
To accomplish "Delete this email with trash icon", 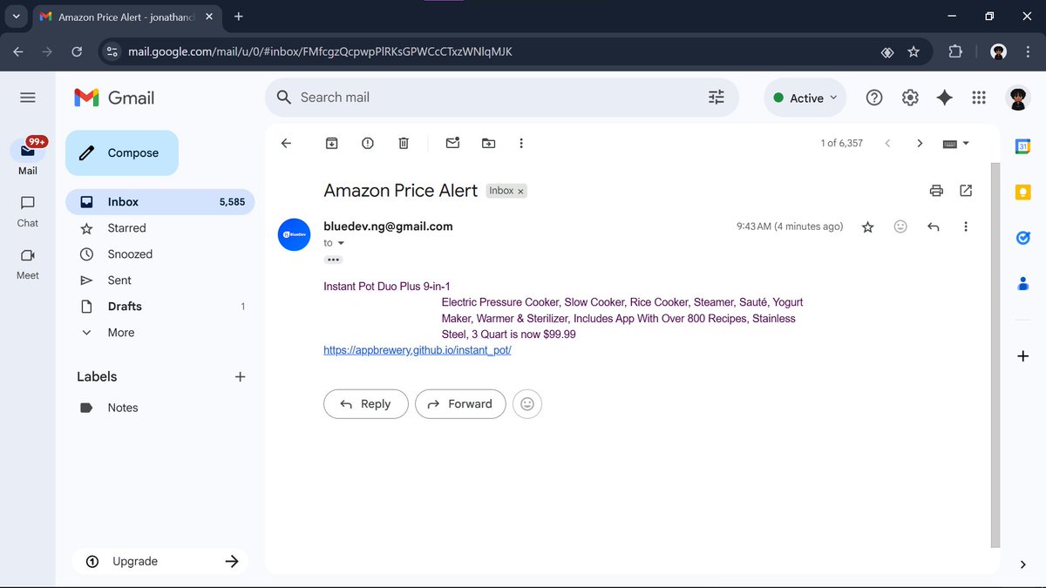I will [404, 143].
